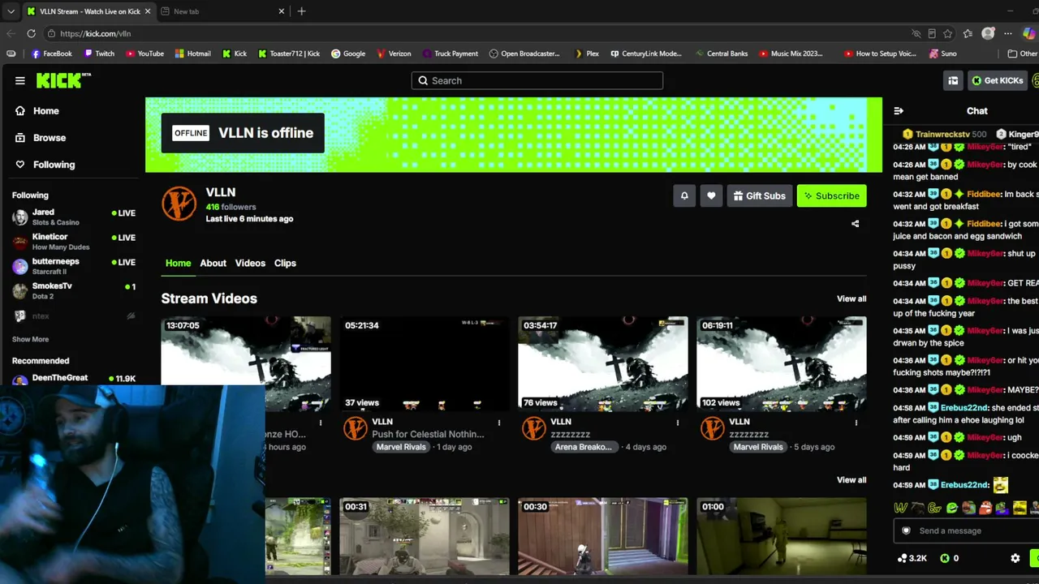
Task: Open the Clips tab on channel
Action: (x=285, y=263)
